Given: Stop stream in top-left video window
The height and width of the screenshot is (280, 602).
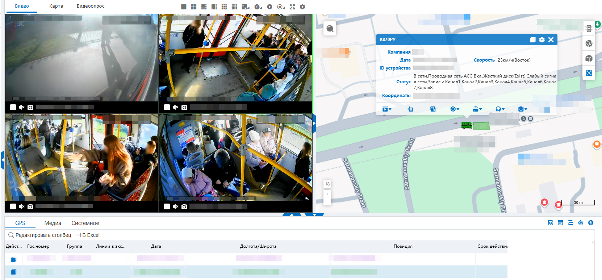Looking at the screenshot, I should pyautogui.click(x=13, y=107).
